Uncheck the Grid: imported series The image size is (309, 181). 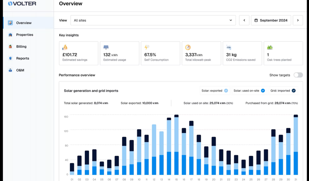(x=293, y=91)
